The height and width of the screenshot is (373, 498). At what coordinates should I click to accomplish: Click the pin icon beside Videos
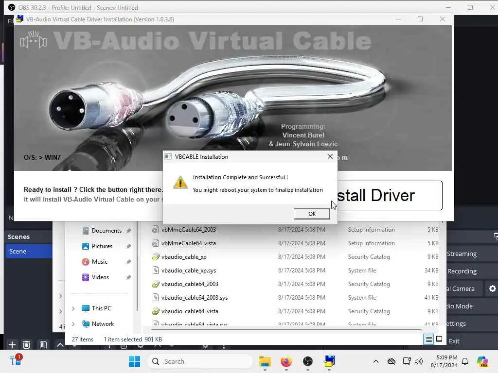click(x=128, y=277)
